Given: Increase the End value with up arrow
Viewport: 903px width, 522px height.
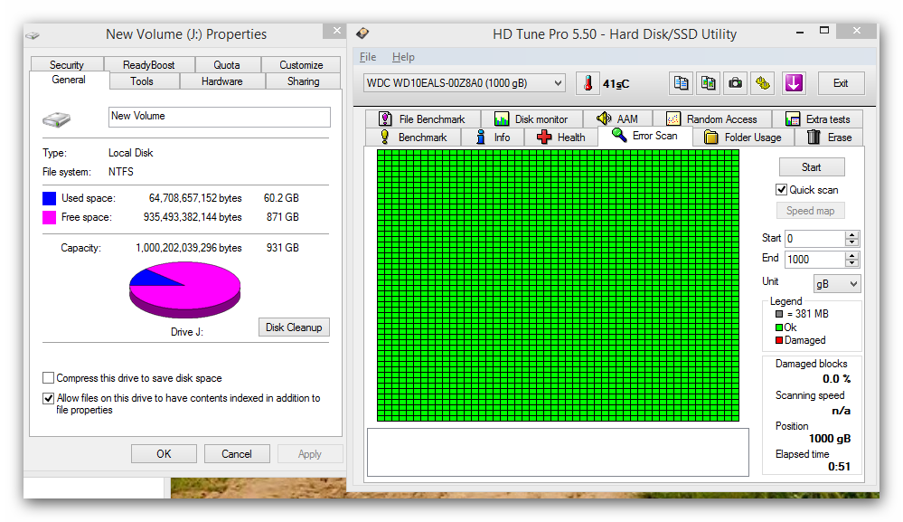Looking at the screenshot, I should point(851,255).
